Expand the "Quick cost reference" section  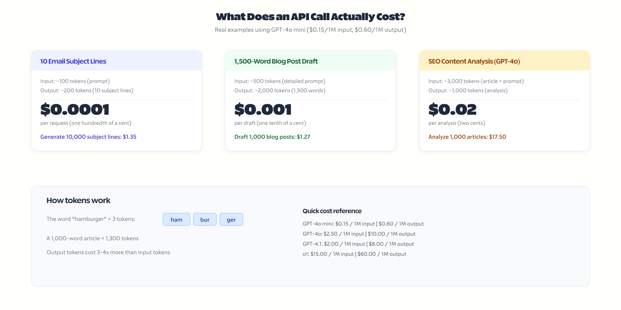coord(332,211)
